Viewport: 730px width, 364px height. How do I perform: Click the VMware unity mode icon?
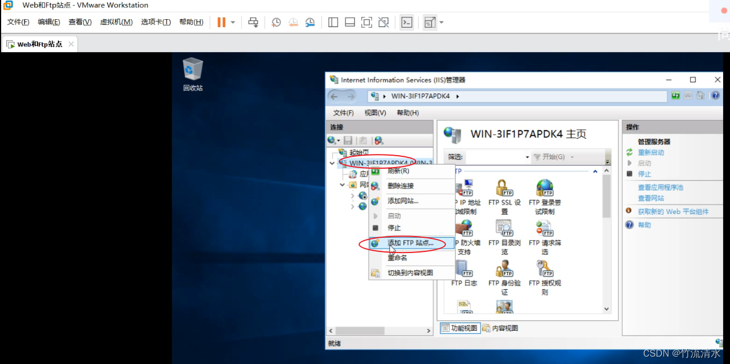click(x=383, y=22)
